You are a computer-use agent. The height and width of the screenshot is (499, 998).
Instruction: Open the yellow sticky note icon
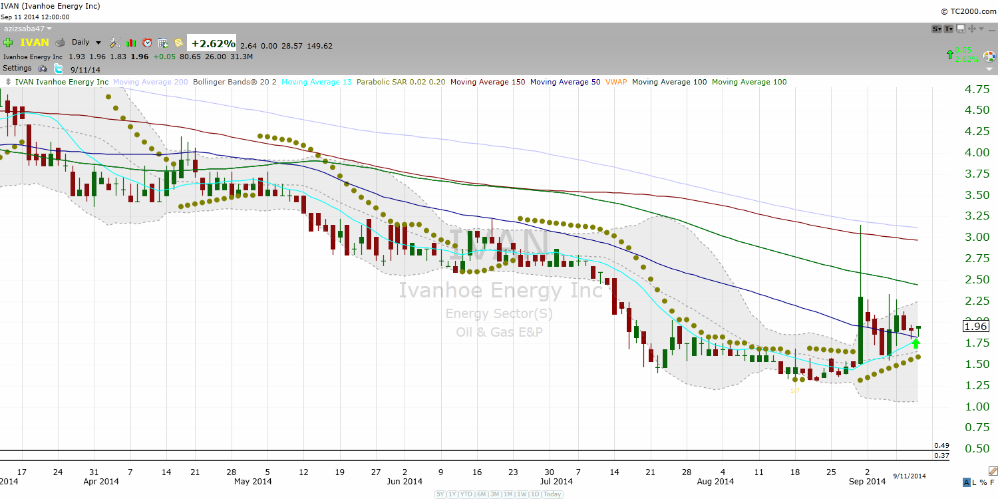(x=178, y=43)
